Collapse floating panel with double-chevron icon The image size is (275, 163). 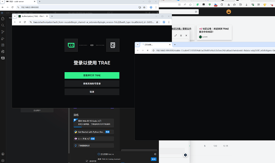[x=181, y=35]
